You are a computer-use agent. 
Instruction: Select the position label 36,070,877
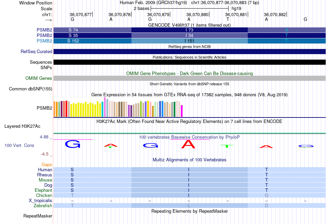click(80, 14)
